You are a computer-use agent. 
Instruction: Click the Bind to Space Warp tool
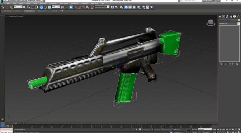(11, 7)
